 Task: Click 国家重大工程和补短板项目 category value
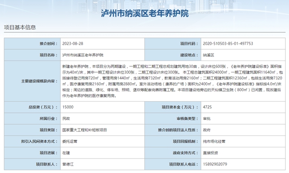tap(84, 130)
